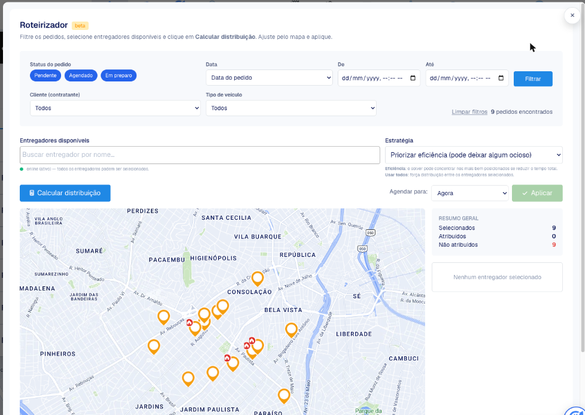Click the orange pin near Bela Vista
This screenshot has width=585, height=415.
[x=292, y=329]
